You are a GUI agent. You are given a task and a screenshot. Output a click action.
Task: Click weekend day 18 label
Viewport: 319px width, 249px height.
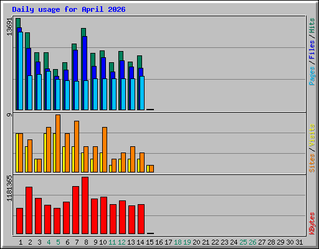pyautogui.click(x=178, y=242)
